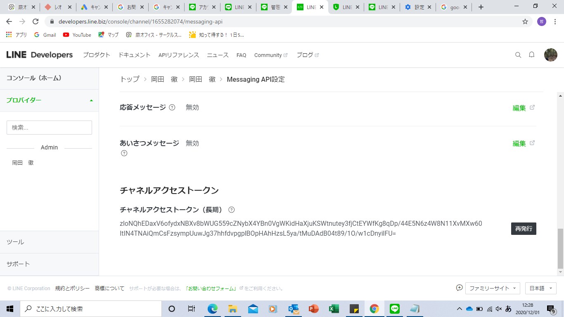Open Cortana circle icon on taskbar
Screen dimensions: 564x317
[172, 309]
